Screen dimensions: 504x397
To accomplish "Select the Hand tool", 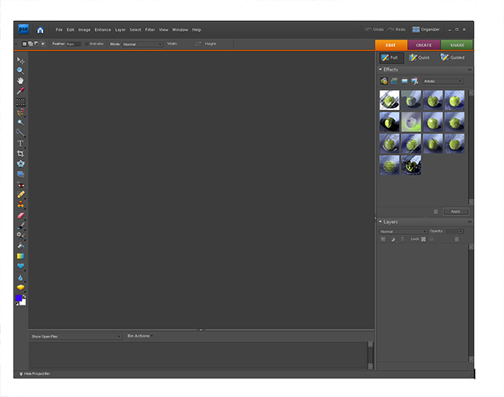I will [20, 81].
